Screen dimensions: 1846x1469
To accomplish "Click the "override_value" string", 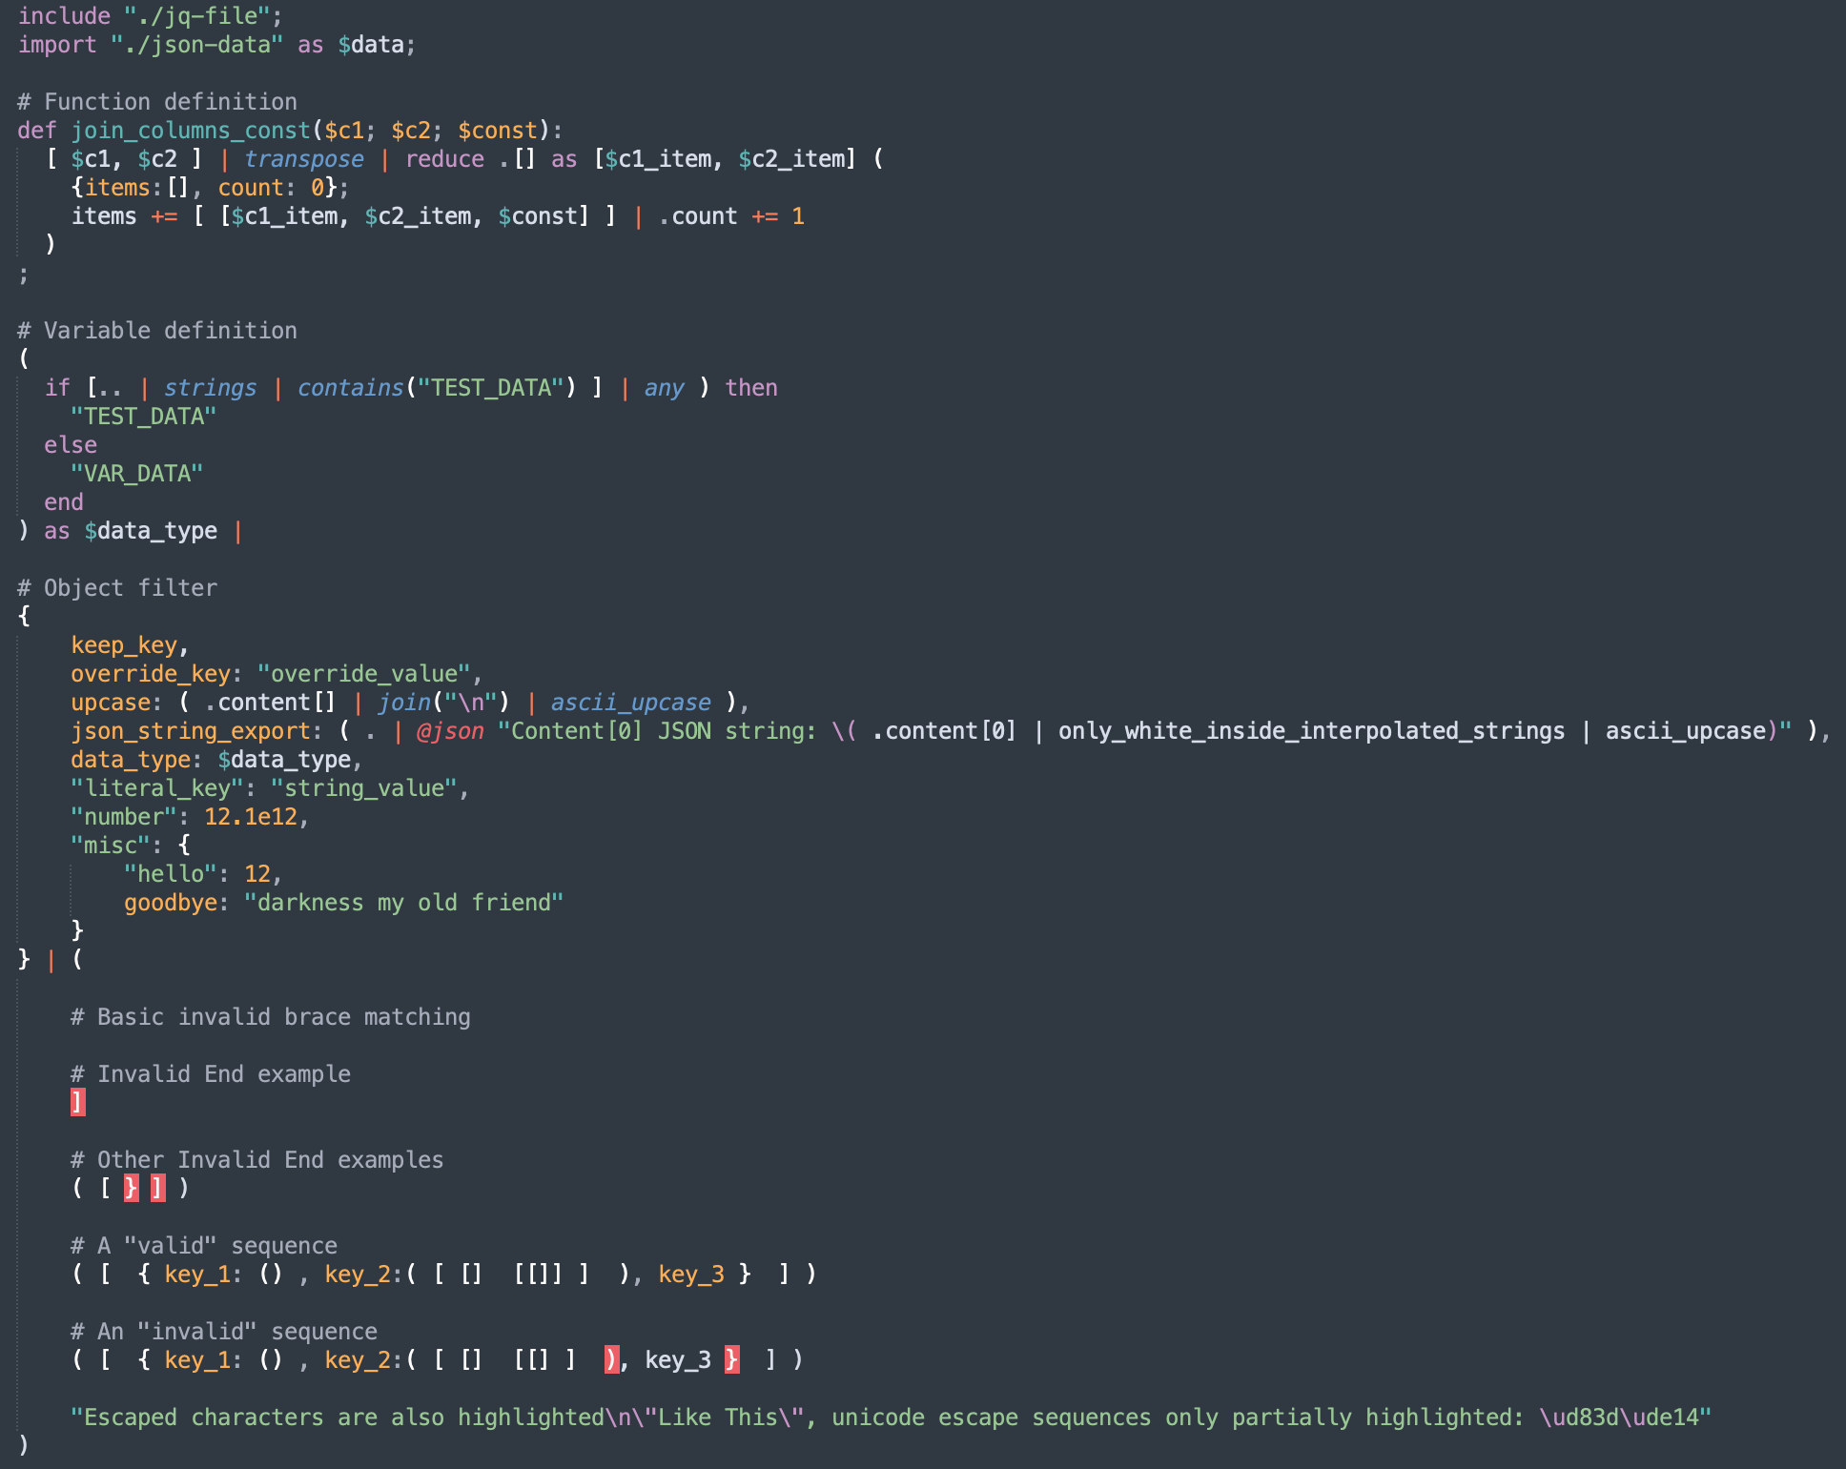I will (x=363, y=674).
